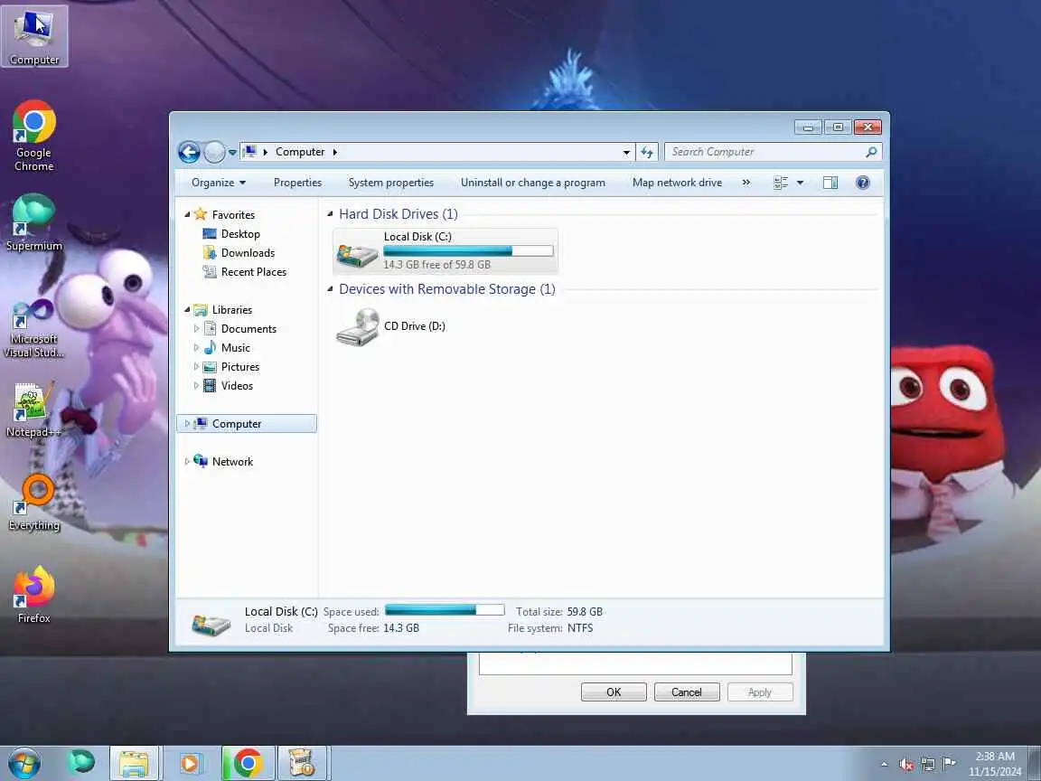Image resolution: width=1041 pixels, height=781 pixels.
Task: Launch Notepad++ from the desktop
Action: pyautogui.click(x=33, y=410)
